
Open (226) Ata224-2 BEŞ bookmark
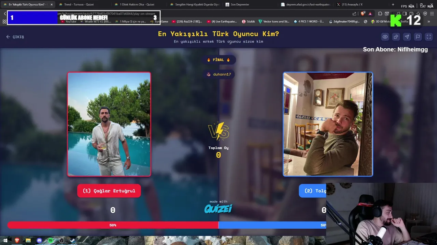187,21
